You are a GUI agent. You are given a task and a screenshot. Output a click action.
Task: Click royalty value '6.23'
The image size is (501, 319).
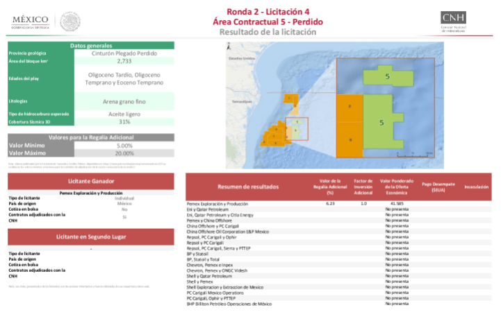click(x=330, y=203)
